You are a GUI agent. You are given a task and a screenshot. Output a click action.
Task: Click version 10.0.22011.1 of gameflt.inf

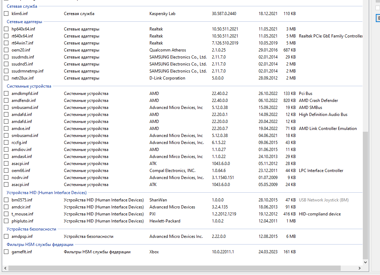click(x=223, y=252)
